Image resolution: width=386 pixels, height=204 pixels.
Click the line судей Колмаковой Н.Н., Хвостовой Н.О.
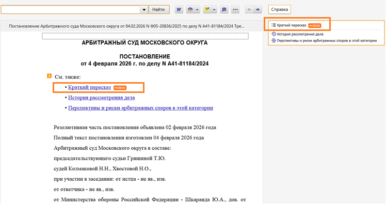(x=102, y=169)
